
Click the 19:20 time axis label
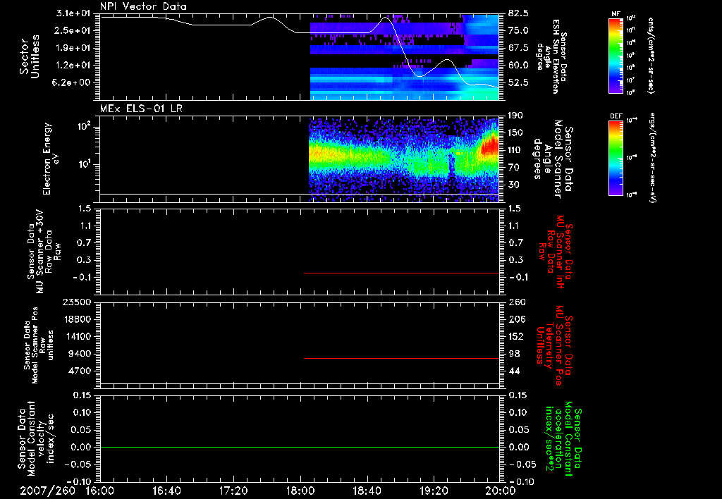[x=434, y=491]
